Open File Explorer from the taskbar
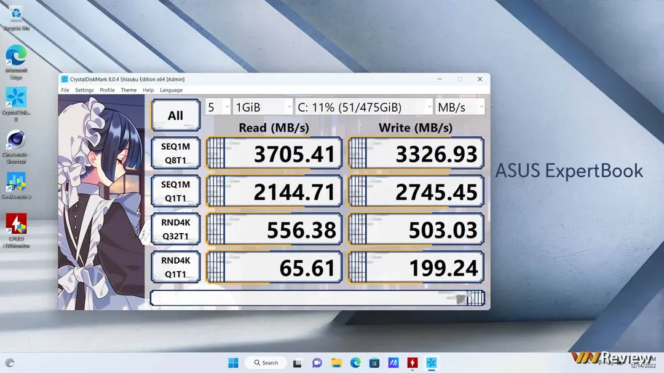 [336, 363]
